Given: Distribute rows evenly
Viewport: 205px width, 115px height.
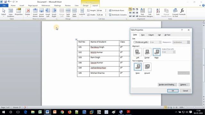Looking at the screenshot, I should 117,11.
